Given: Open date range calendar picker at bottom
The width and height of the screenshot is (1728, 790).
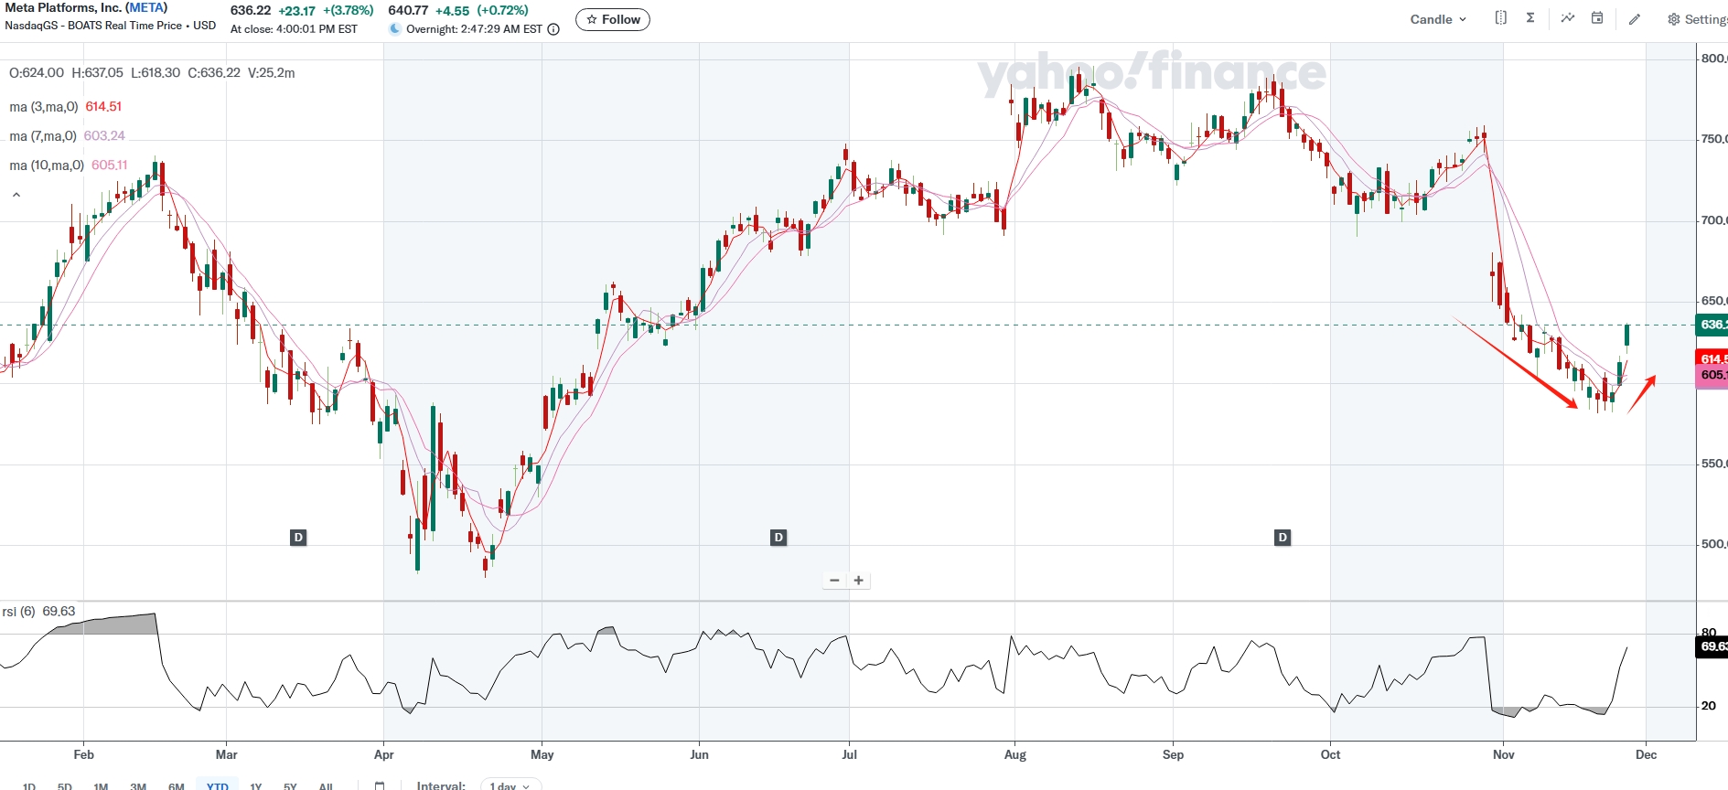Looking at the screenshot, I should (x=380, y=785).
